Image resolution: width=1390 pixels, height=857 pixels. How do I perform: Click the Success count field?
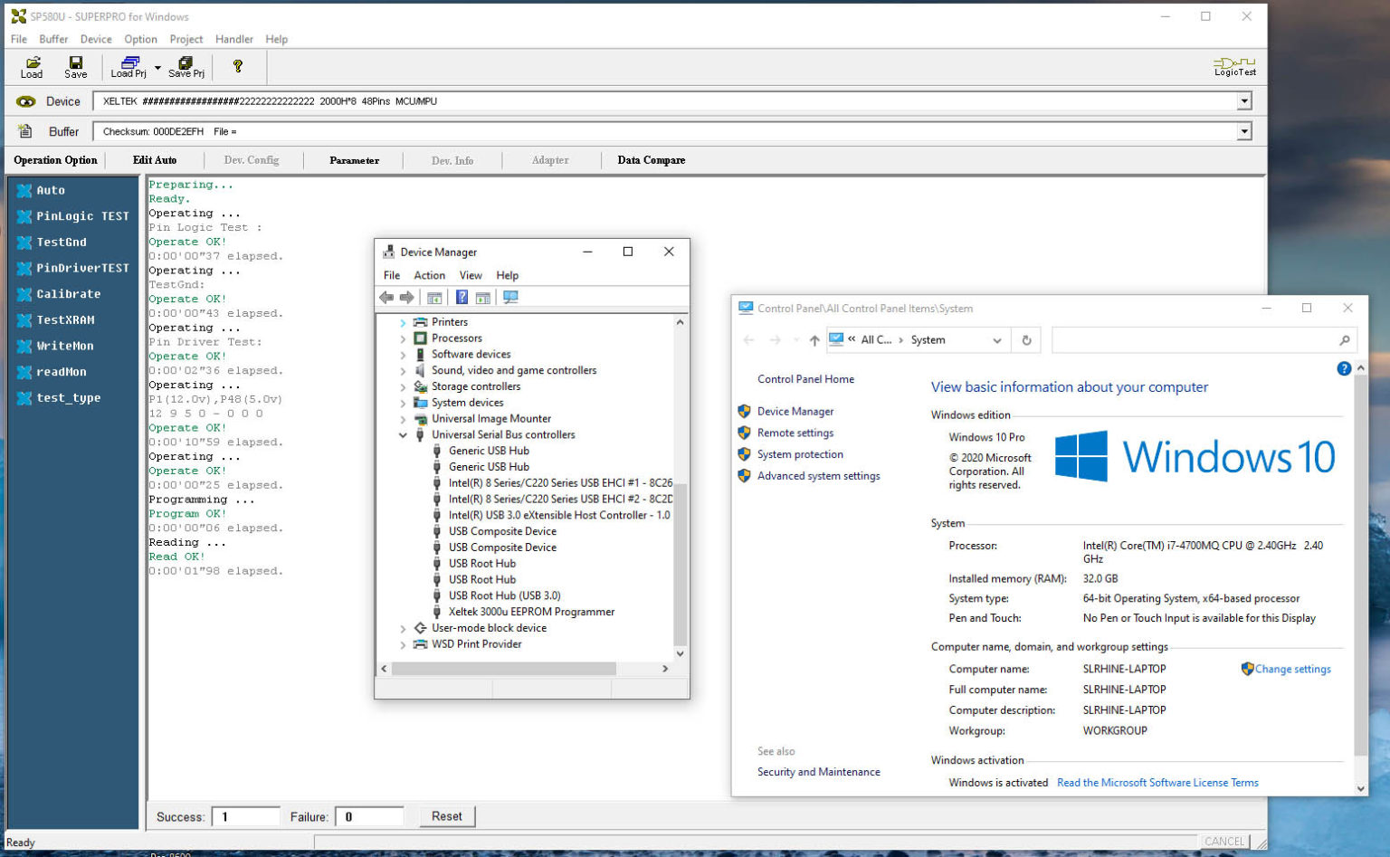click(x=245, y=816)
